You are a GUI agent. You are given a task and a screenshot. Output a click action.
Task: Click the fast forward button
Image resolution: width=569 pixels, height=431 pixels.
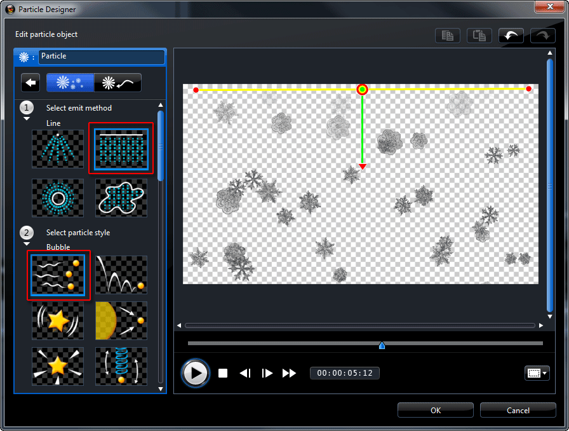(x=289, y=373)
